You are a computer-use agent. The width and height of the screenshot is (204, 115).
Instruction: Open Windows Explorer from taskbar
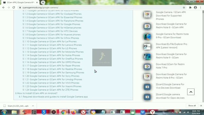pos(14,112)
